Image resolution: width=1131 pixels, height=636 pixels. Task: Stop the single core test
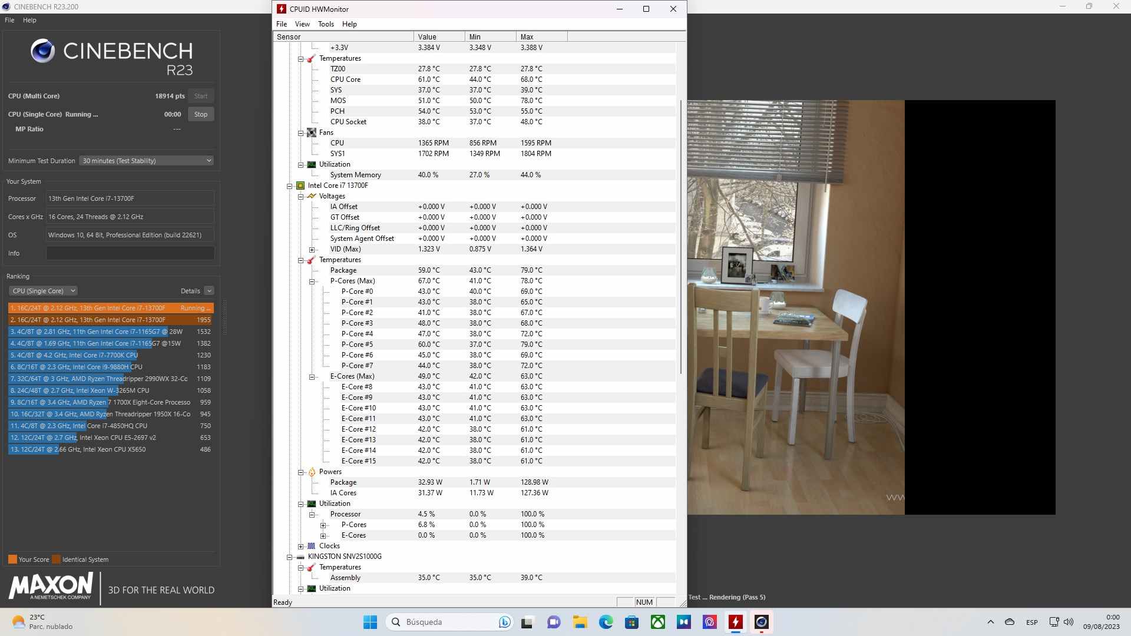tap(201, 114)
